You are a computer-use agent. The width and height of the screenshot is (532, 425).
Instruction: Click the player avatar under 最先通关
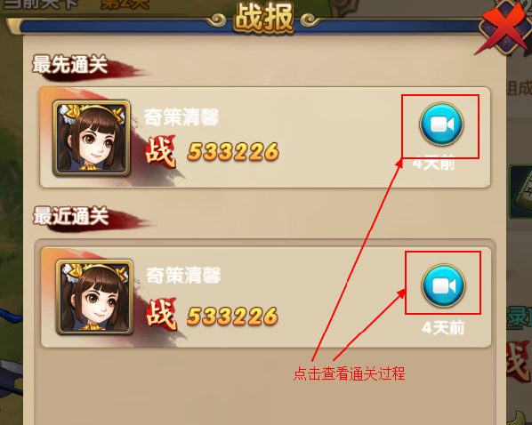coord(92,138)
